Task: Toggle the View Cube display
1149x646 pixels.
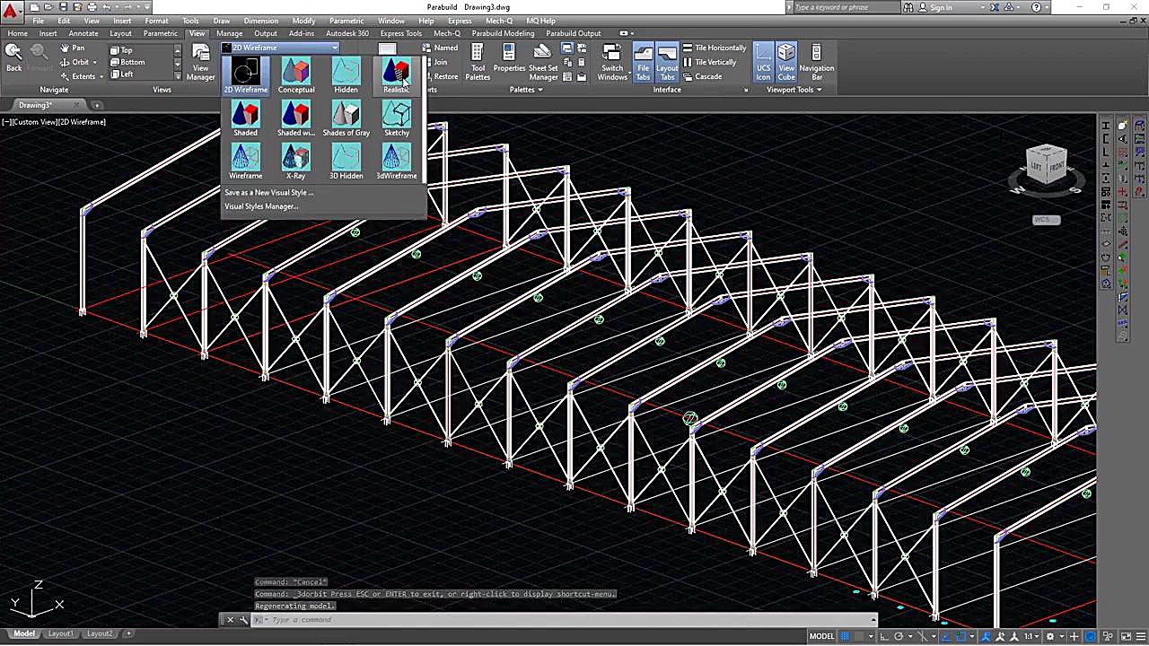Action: click(x=786, y=62)
